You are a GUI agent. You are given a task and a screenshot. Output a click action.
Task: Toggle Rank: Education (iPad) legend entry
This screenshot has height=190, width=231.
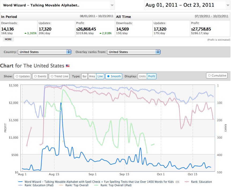coord(36,185)
